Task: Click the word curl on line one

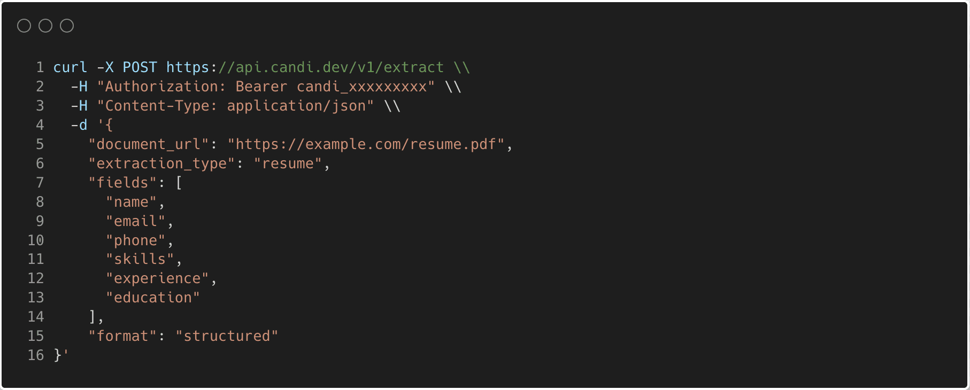Action: (70, 67)
